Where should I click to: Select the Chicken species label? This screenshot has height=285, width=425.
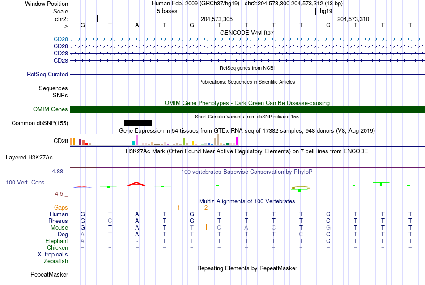(57, 247)
